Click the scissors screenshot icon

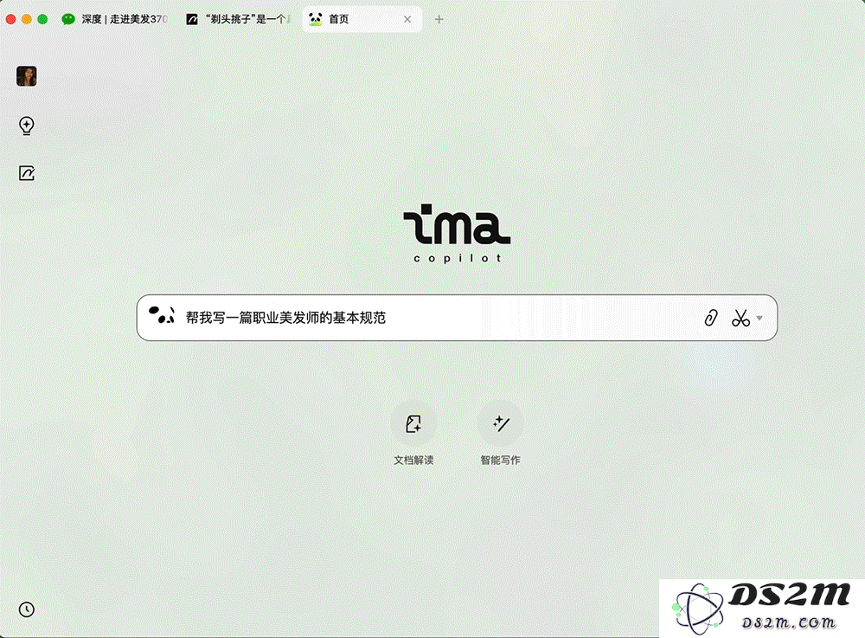(741, 318)
